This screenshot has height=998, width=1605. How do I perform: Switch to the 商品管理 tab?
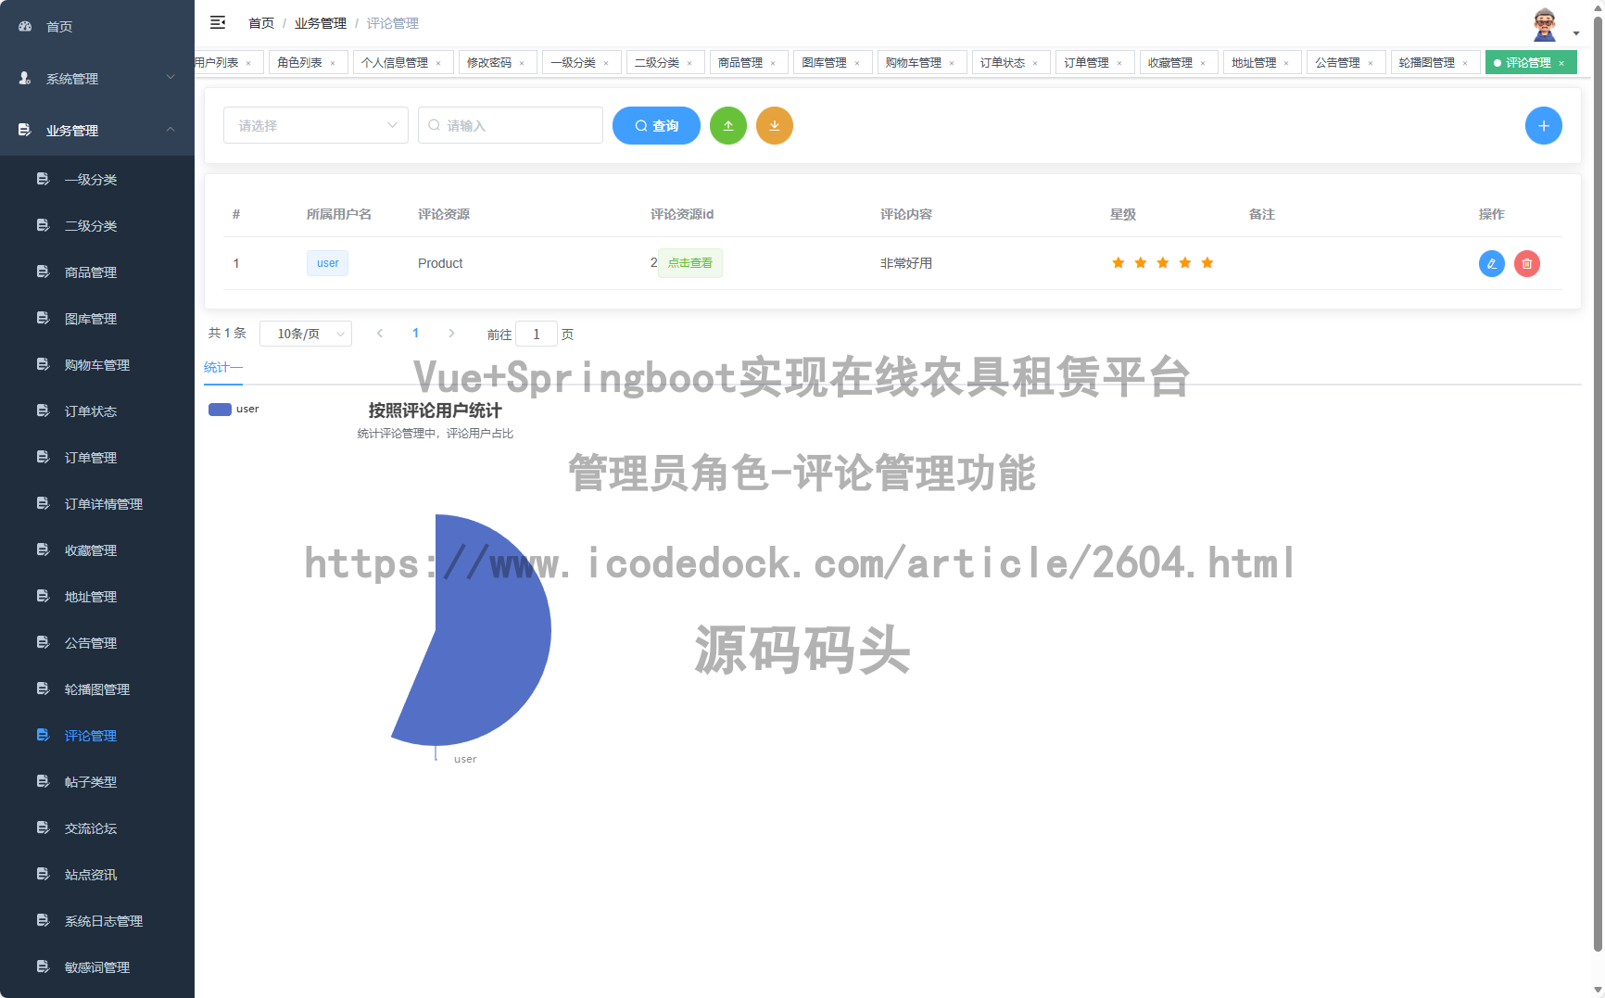pos(741,62)
